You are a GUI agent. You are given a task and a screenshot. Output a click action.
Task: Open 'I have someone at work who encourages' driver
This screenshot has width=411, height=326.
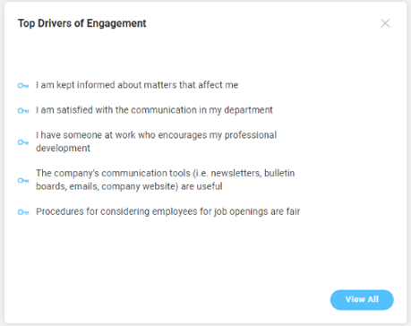click(157, 142)
